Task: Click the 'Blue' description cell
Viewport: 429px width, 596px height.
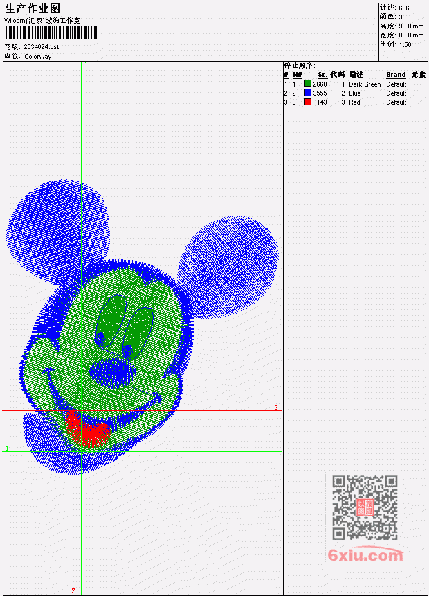Action: 355,93
